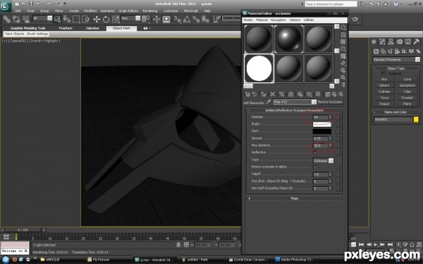This screenshot has height=264, width=423.
Task: Collapse the Name and Color rollout
Action: tap(396, 112)
